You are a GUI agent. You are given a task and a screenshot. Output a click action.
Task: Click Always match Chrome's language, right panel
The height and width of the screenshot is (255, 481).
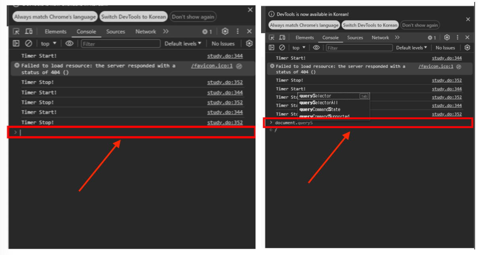click(x=304, y=25)
